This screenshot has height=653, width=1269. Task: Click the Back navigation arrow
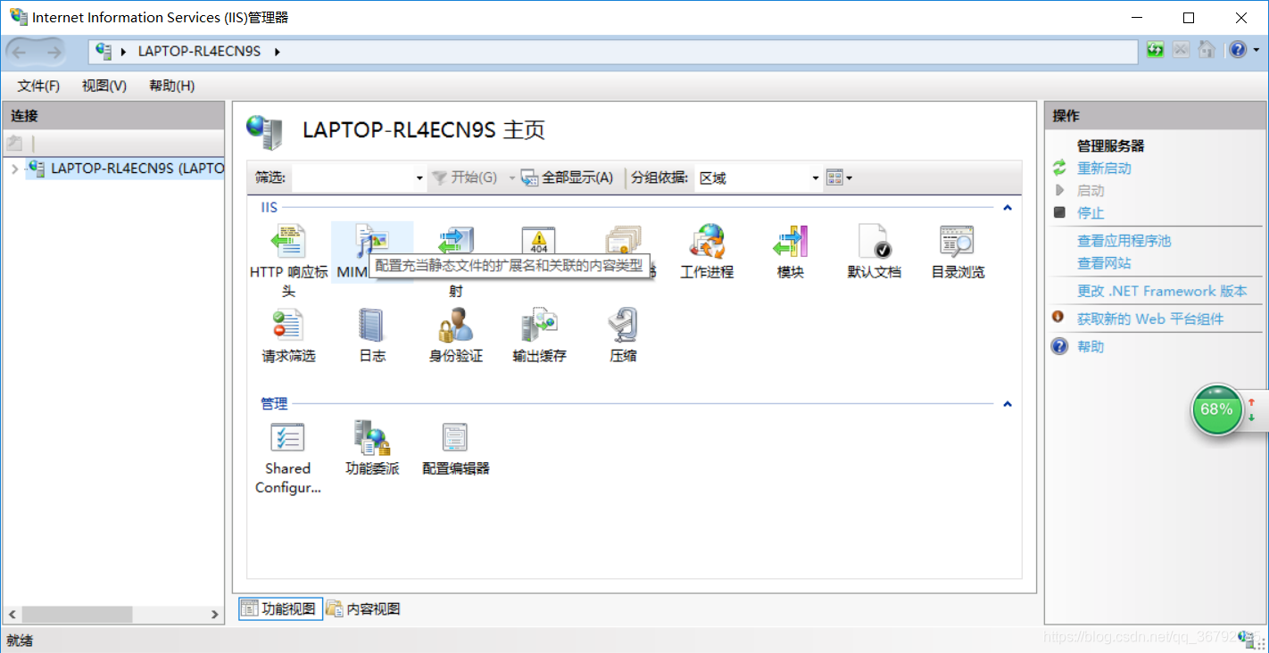tap(20, 52)
